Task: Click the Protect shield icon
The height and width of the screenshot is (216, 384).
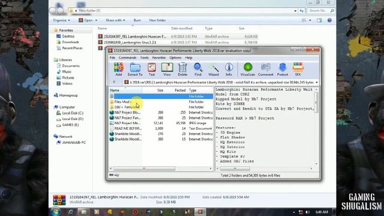Action: click(x=283, y=69)
